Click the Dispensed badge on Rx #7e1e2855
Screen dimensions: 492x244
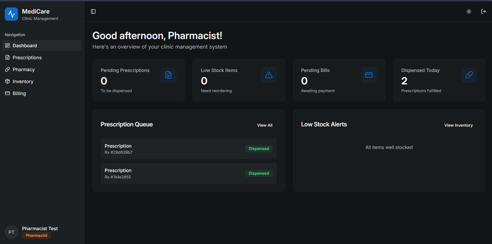pos(259,173)
